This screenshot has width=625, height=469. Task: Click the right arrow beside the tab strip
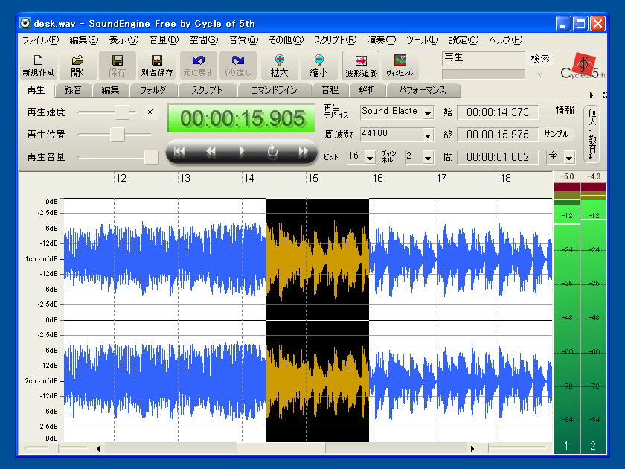592,95
